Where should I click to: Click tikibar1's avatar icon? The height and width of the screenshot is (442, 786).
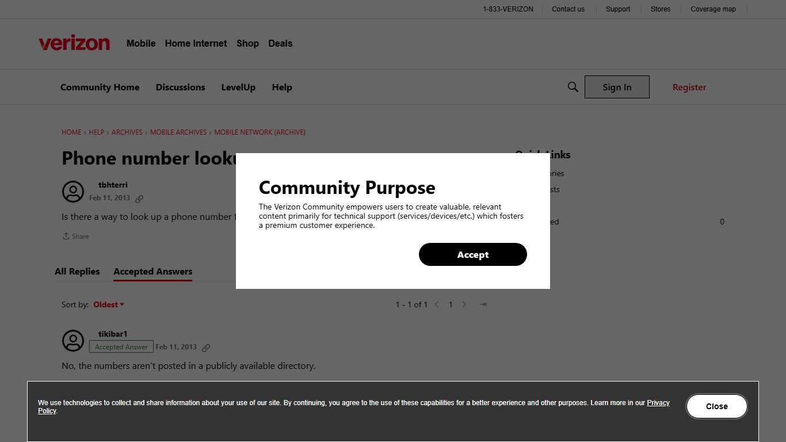[x=73, y=341]
